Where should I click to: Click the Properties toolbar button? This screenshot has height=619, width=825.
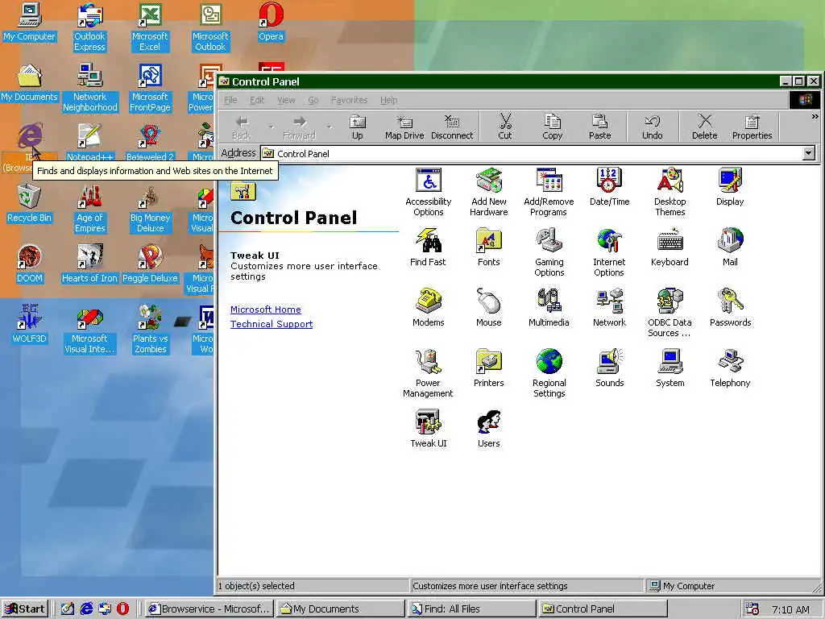point(752,127)
